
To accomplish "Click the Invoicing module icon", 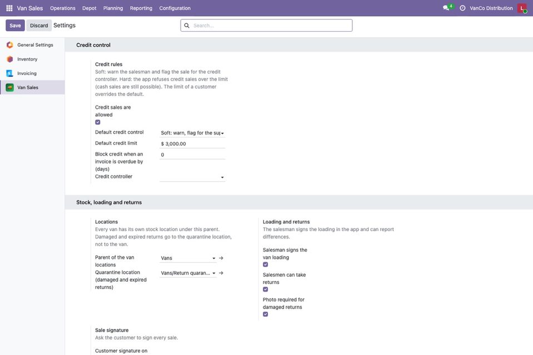I will tap(10, 73).
